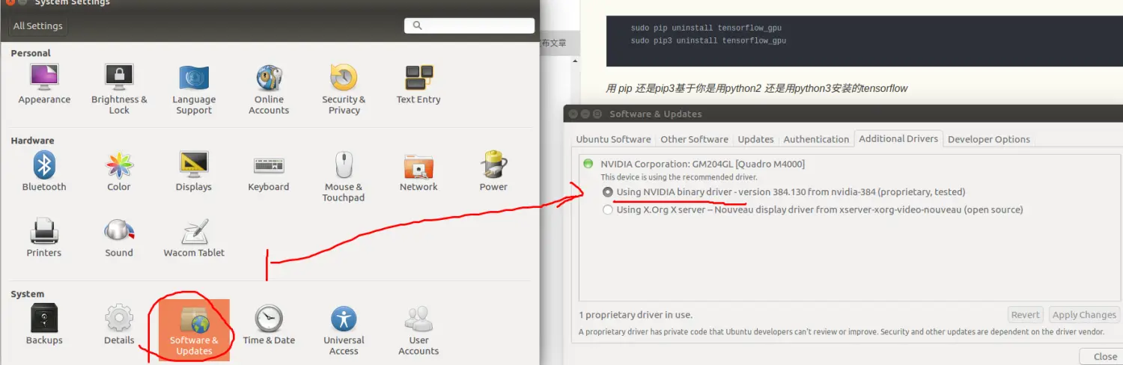
Task: Open Mouse & Touchpad settings
Action: 344,177
